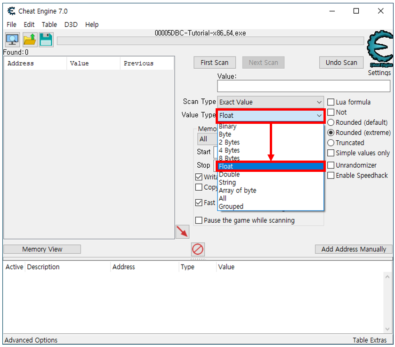Screen dimensions: 395x347
Task: Click address table scrollbar up arrow
Action: coord(387,277)
